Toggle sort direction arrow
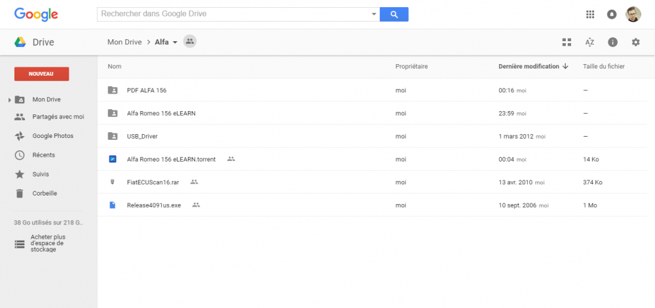Image resolution: width=655 pixels, height=308 pixels. [x=565, y=66]
